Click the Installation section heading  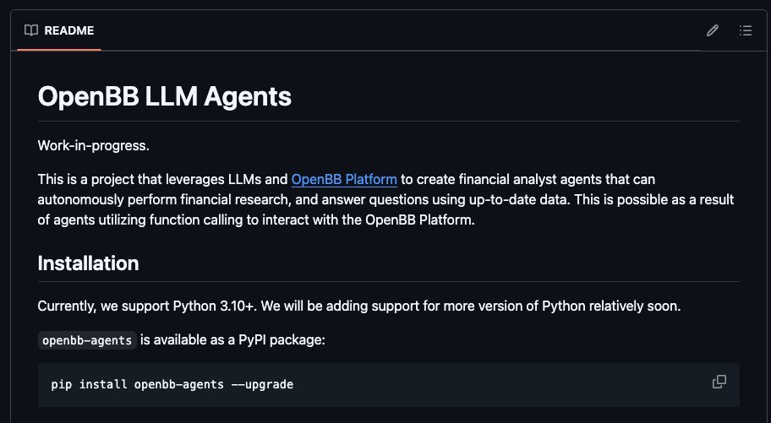(89, 263)
